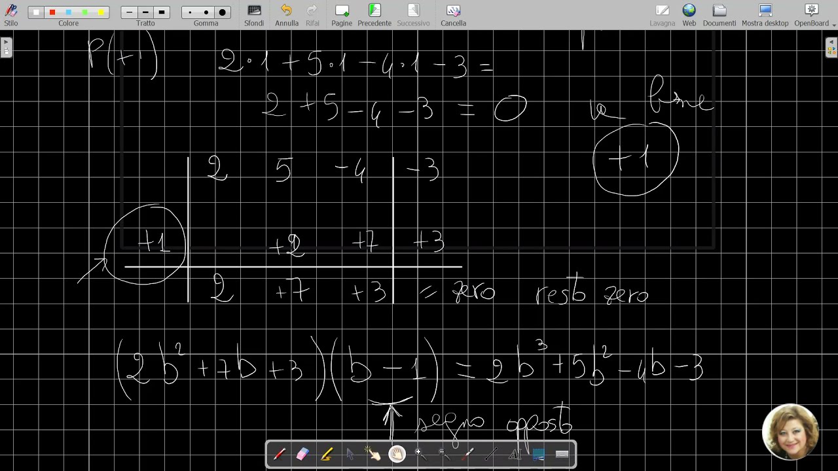The height and width of the screenshot is (471, 838).
Task: Select the zoom out magnifier tool
Action: 445,454
